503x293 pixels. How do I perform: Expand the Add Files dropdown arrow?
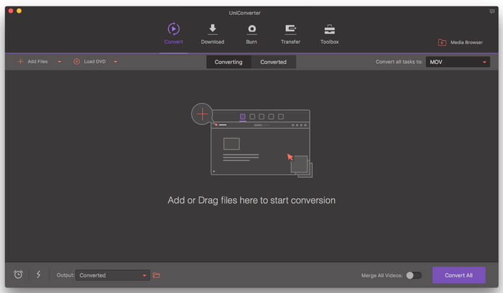tap(59, 62)
